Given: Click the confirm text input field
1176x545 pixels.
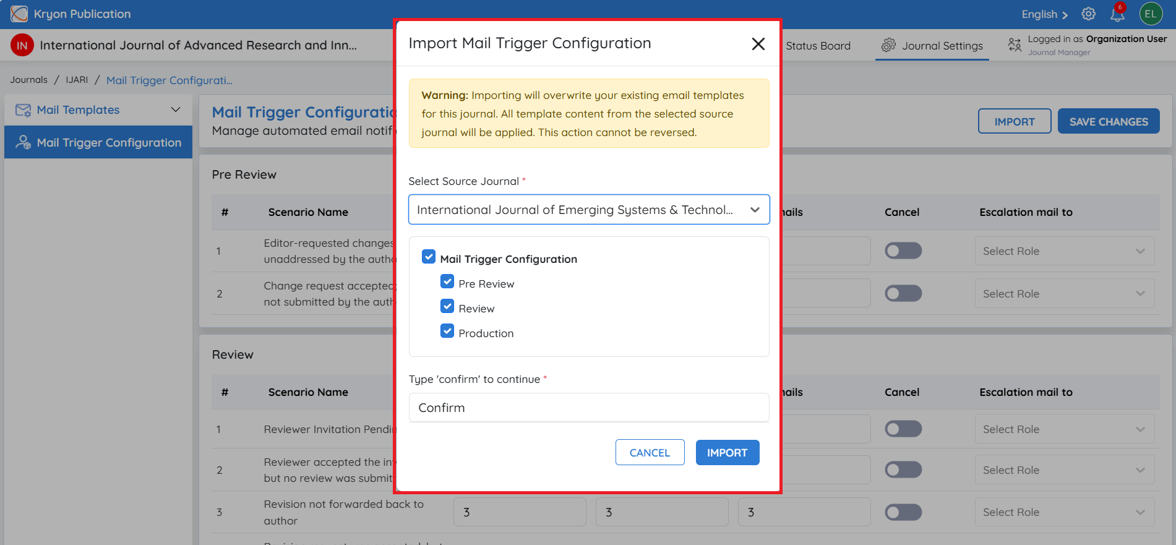Looking at the screenshot, I should click(589, 408).
